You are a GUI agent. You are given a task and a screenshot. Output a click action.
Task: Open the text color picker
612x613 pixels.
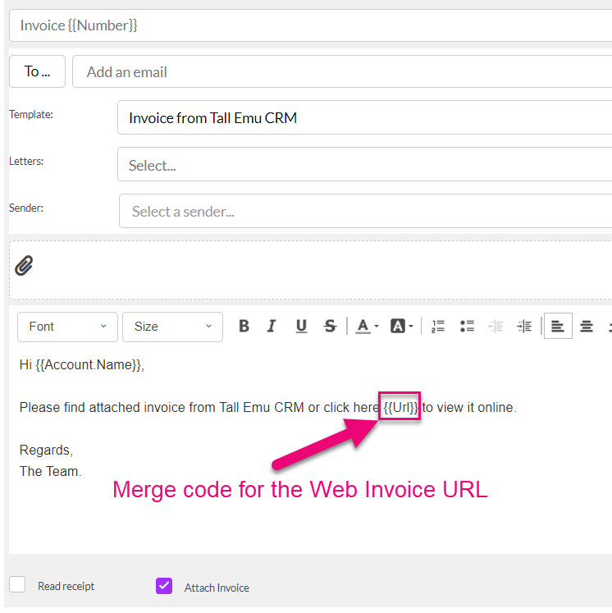[x=367, y=326]
